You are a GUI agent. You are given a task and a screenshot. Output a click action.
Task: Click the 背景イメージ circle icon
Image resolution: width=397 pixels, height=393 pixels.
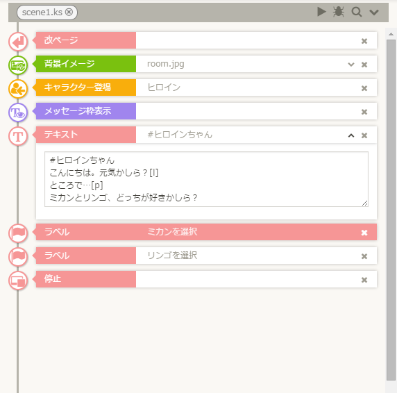click(18, 65)
